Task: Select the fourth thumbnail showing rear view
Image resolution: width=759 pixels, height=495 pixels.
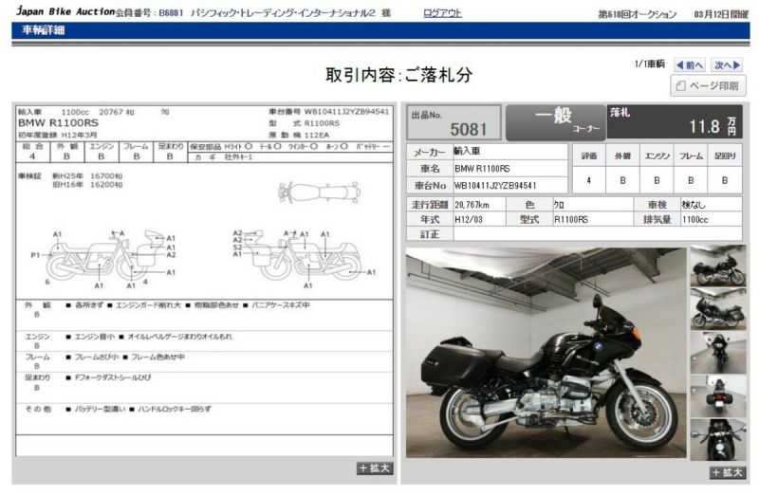Action: (717, 395)
